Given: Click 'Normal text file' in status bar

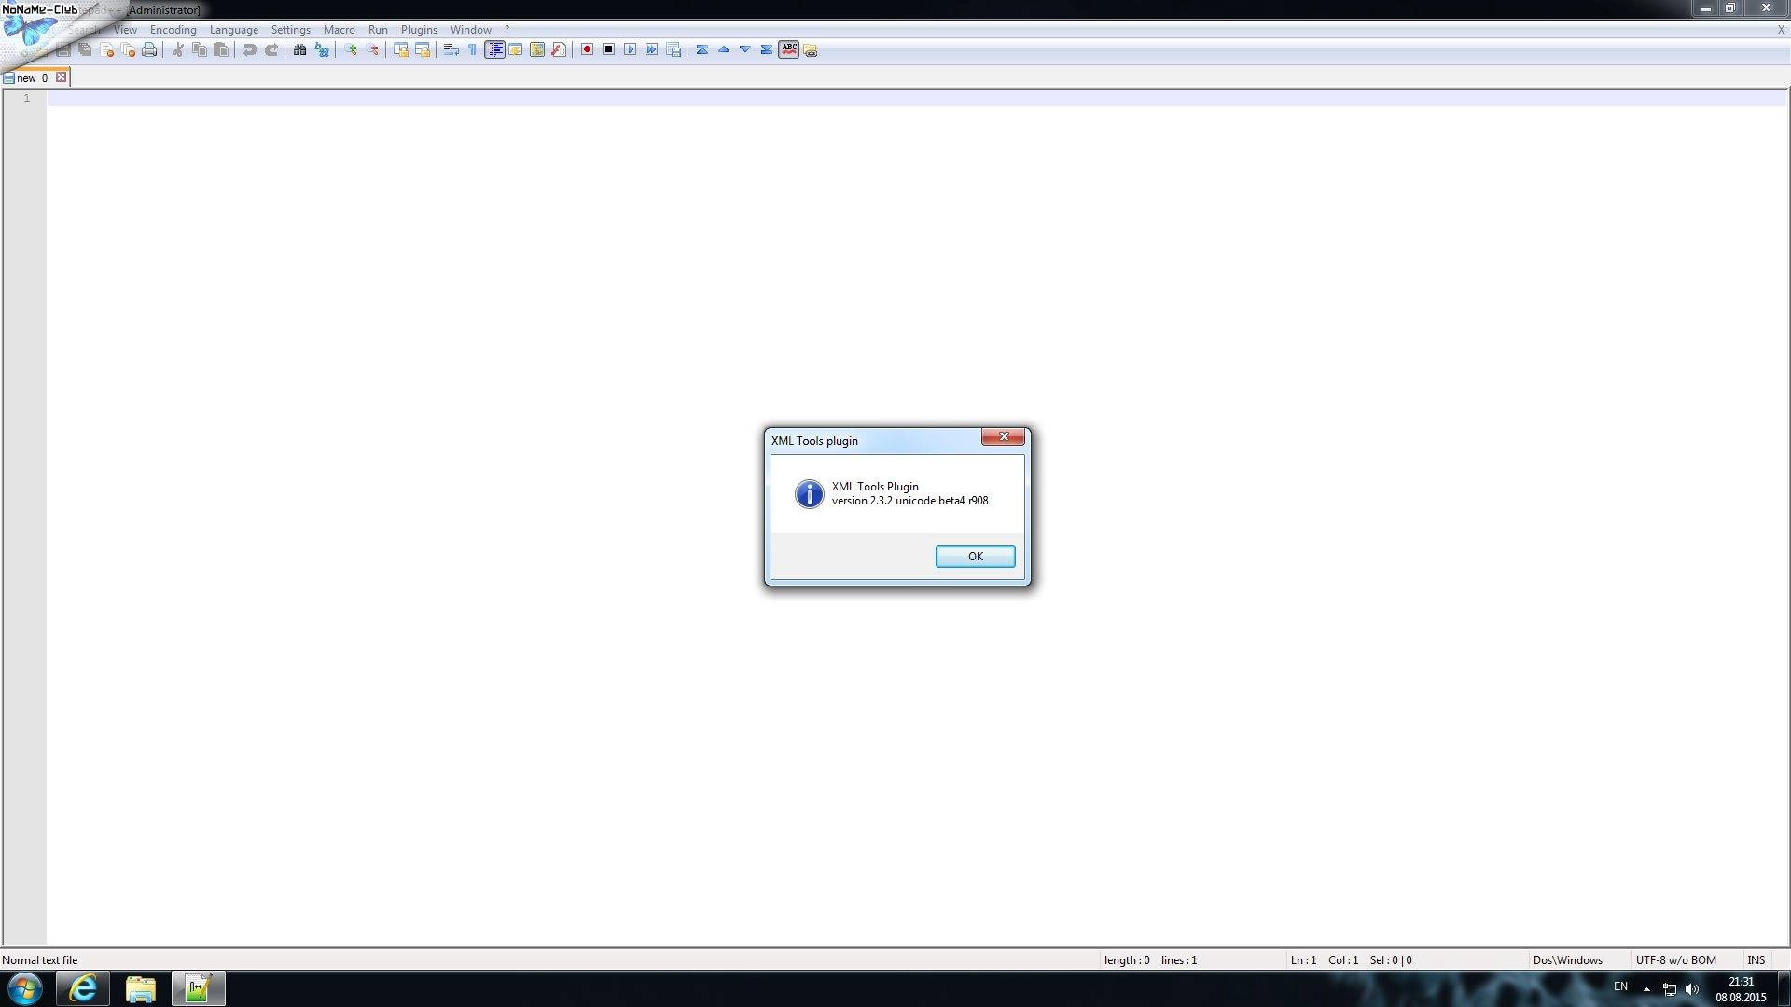Looking at the screenshot, I should point(40,959).
